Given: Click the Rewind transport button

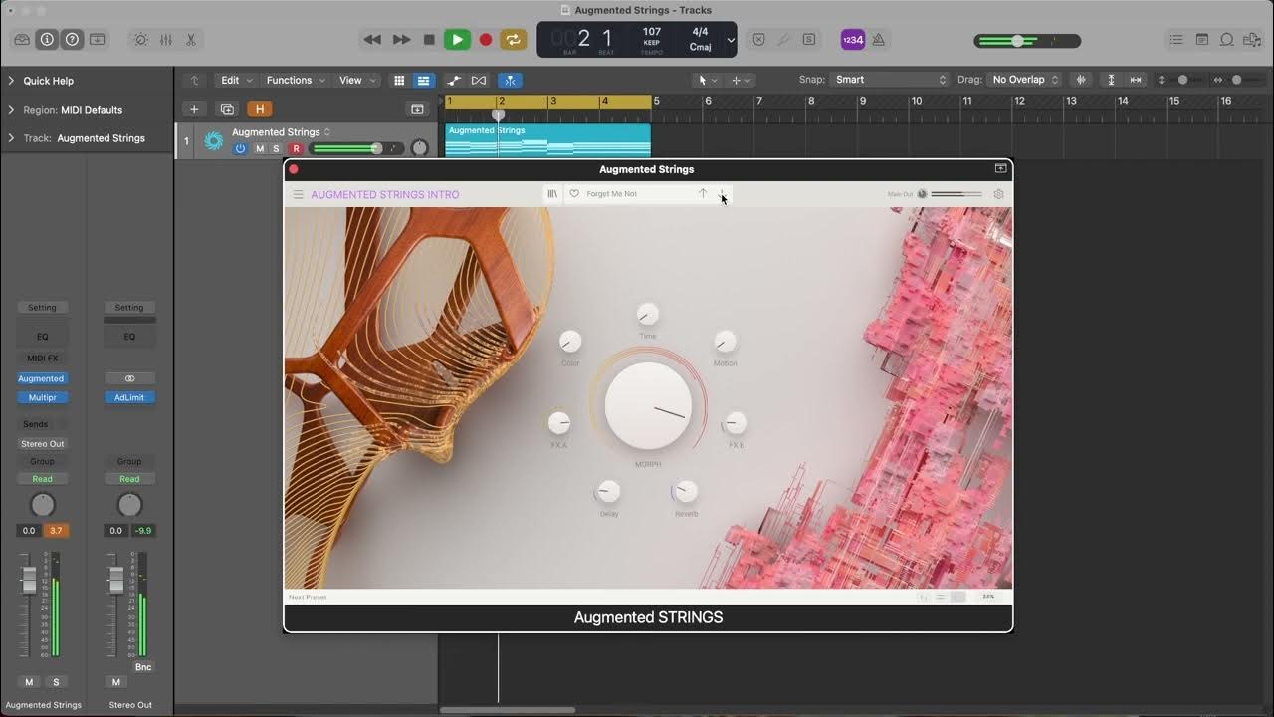Looking at the screenshot, I should click(372, 40).
